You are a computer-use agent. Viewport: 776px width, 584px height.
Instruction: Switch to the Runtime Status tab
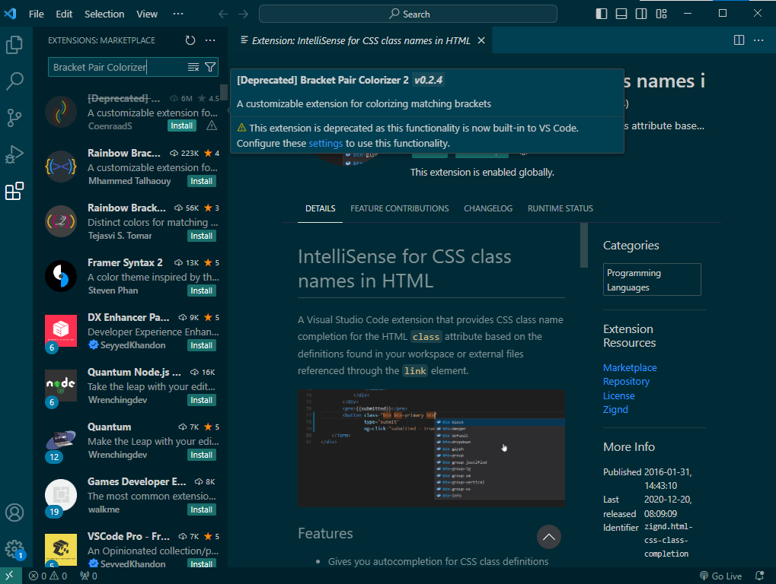point(560,208)
